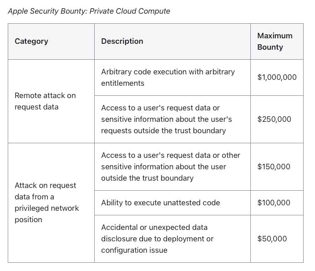Select the $50,000 bounty amount
315x271 pixels.
tap(272, 239)
